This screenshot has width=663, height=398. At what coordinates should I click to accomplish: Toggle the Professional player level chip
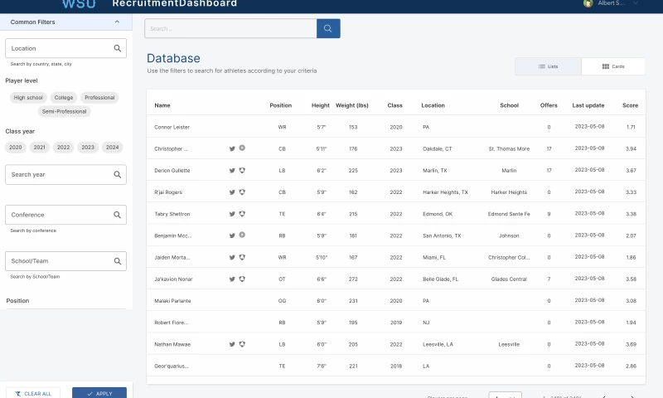point(99,98)
